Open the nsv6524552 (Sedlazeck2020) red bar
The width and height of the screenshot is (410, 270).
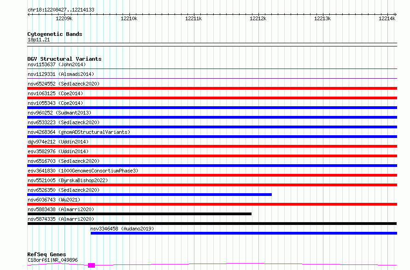[212, 88]
